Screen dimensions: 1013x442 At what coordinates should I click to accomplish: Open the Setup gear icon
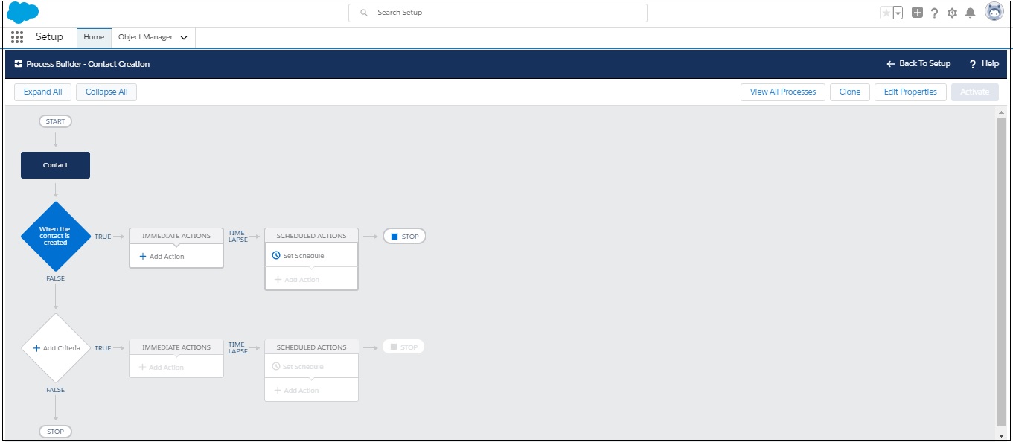952,13
